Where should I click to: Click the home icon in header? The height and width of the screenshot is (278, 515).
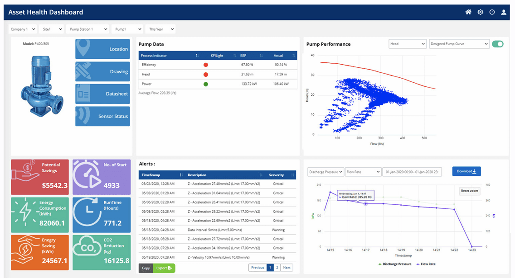pos(468,12)
